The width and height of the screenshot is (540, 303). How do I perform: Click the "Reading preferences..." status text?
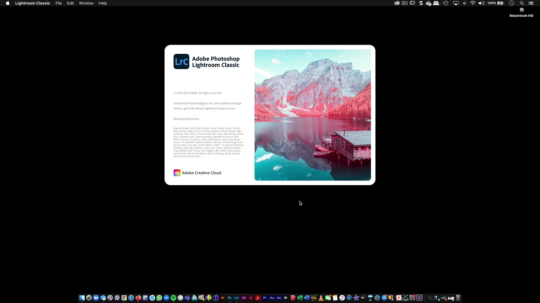click(x=187, y=119)
